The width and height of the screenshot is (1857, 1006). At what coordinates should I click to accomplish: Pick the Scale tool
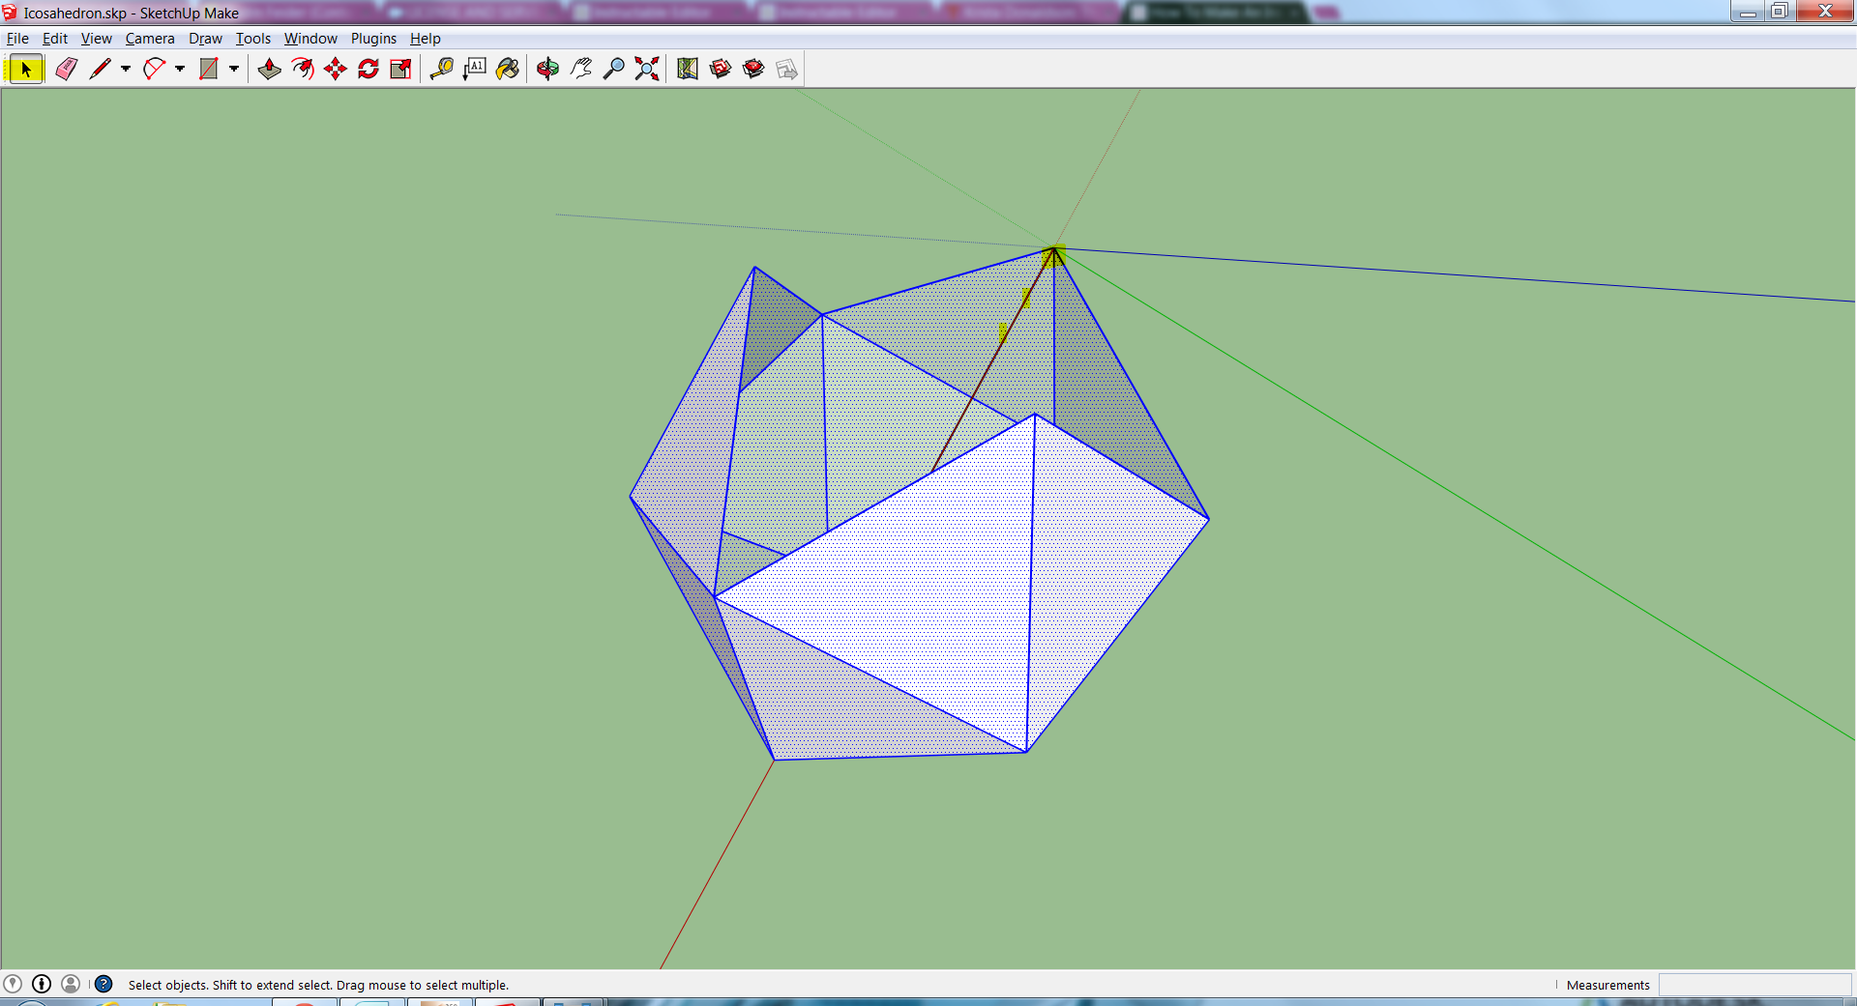pyautogui.click(x=401, y=70)
